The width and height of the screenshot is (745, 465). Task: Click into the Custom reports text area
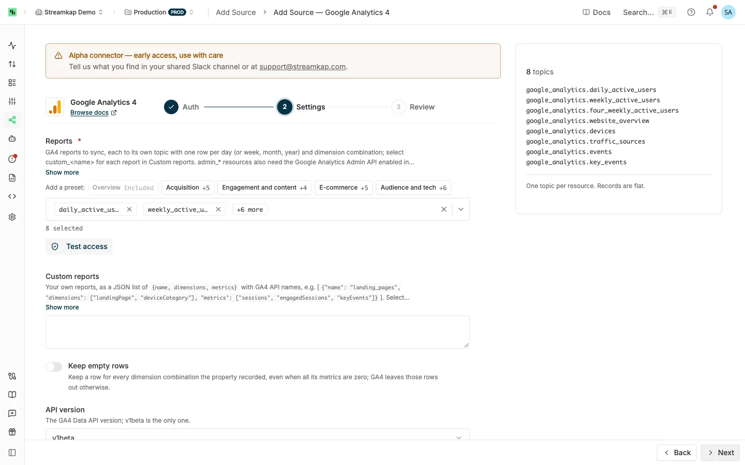(x=258, y=332)
